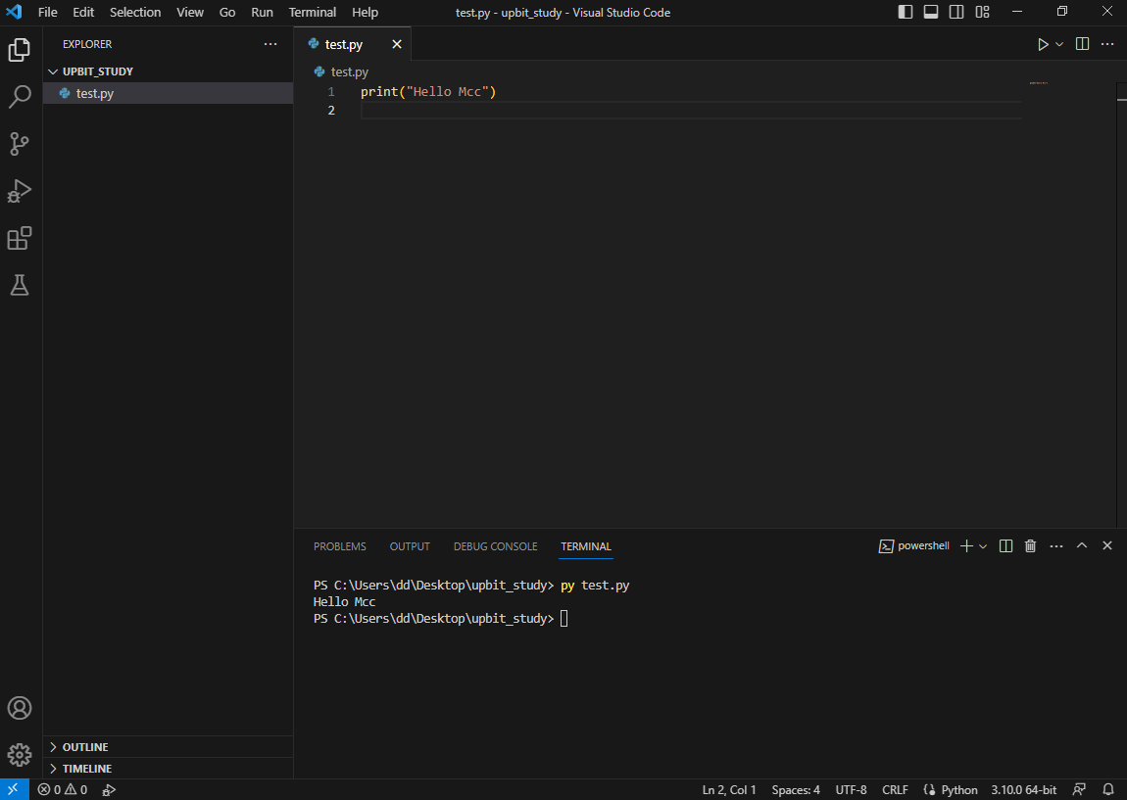Screen dimensions: 1127x800
Task: Click line number 1 in the gutter
Action: 331,92
